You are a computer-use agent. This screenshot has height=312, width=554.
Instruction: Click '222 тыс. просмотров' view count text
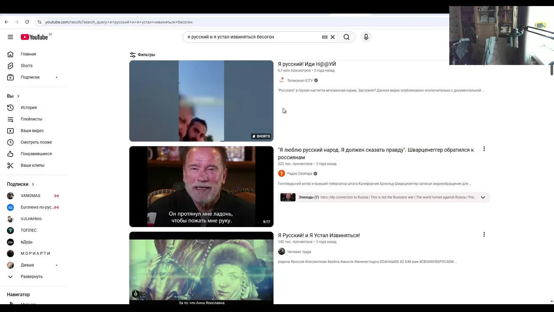click(x=295, y=164)
